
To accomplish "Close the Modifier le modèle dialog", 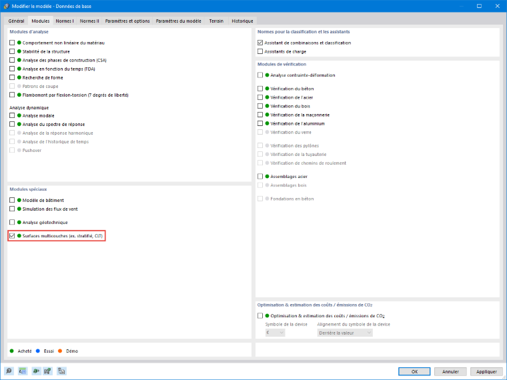I will [x=497, y=6].
